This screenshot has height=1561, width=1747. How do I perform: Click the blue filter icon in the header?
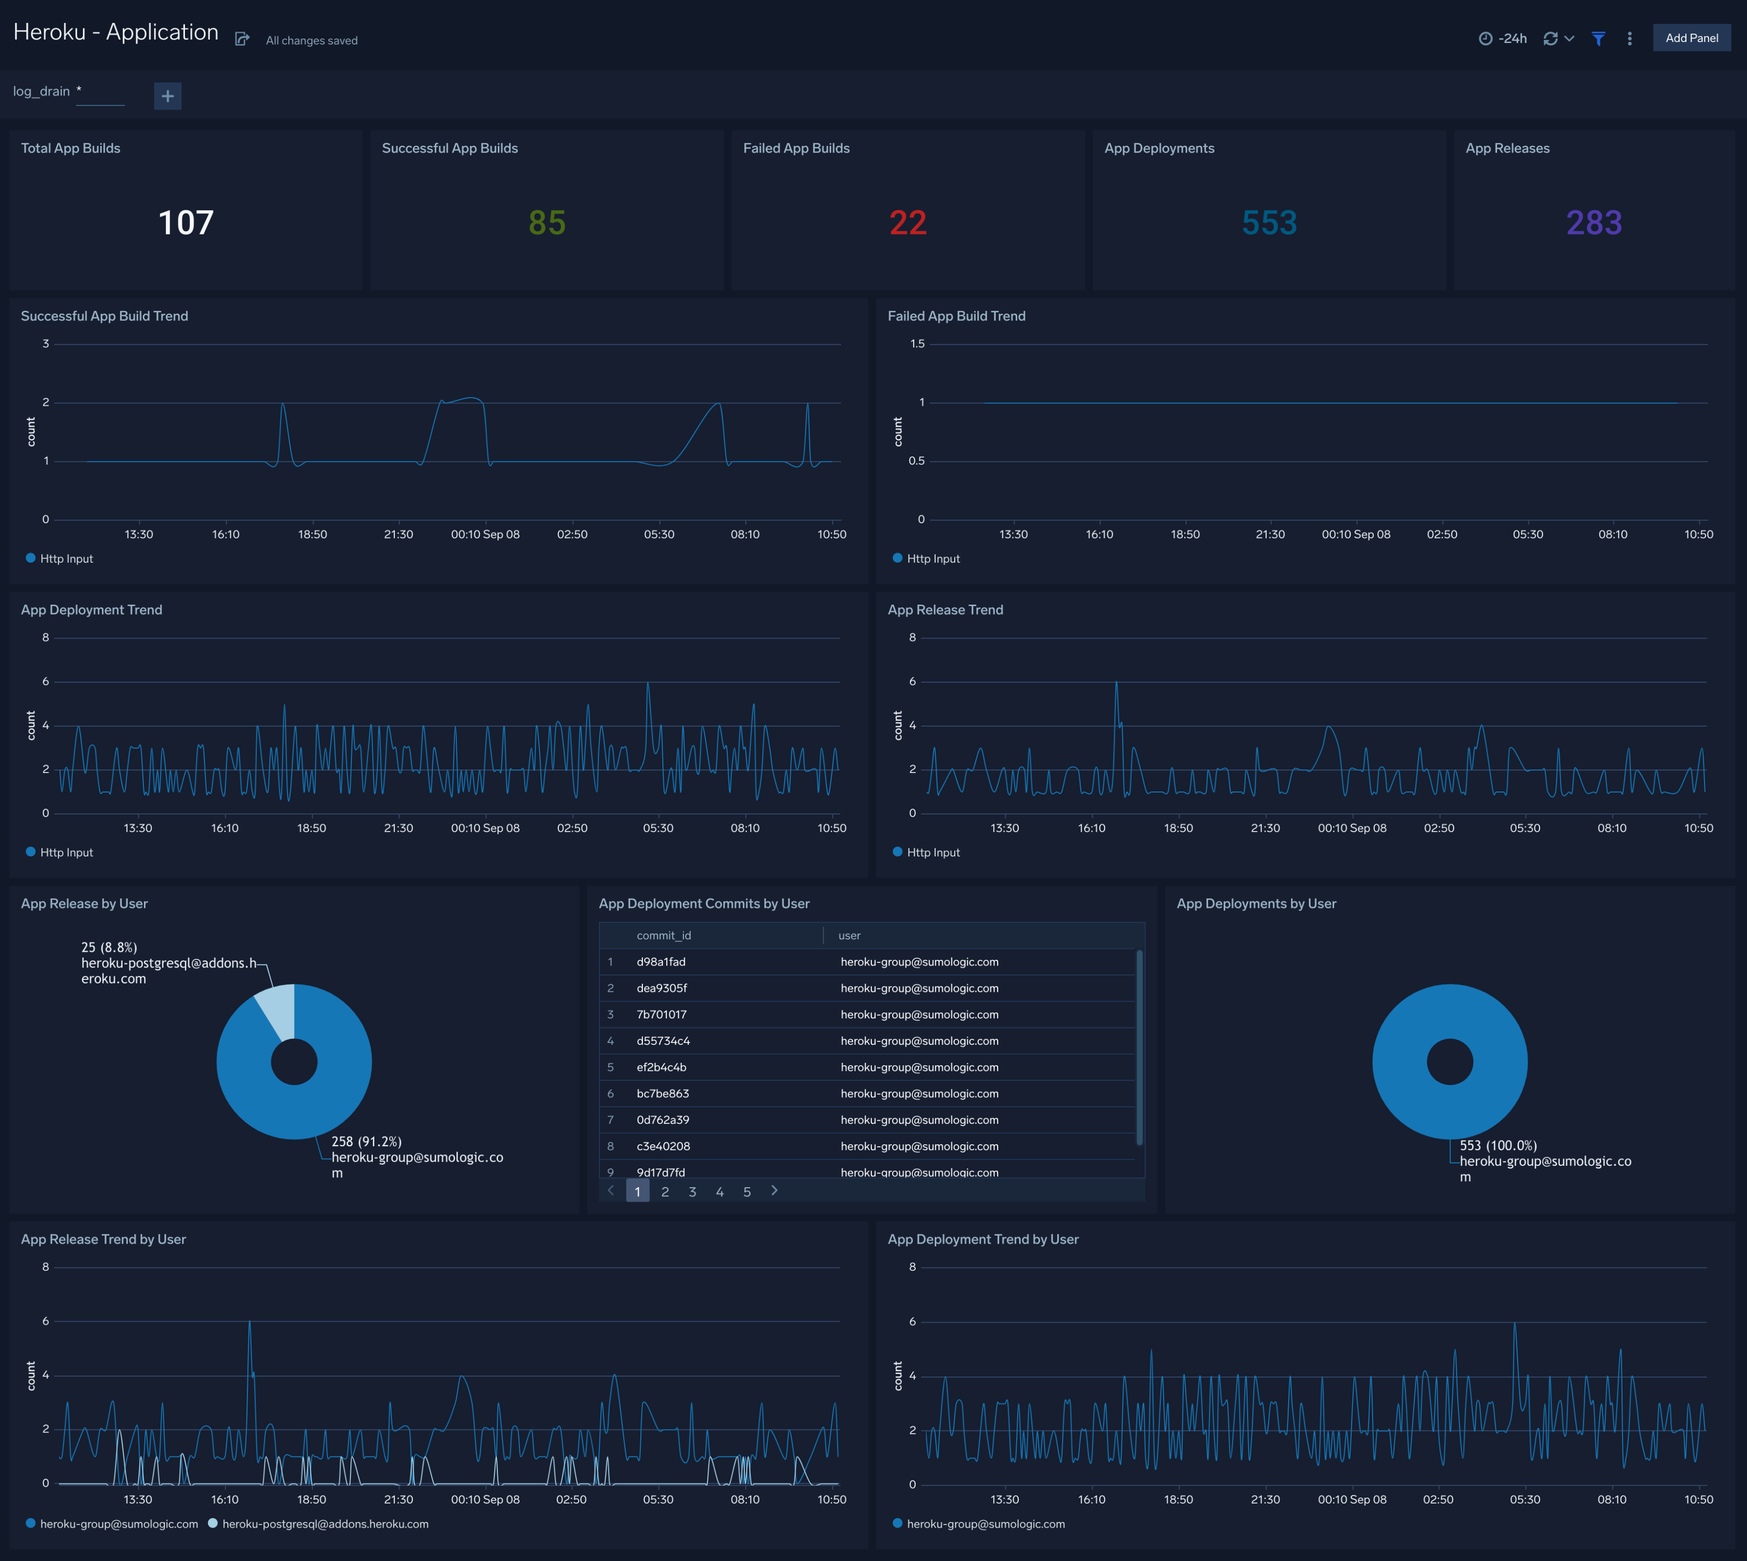1598,38
